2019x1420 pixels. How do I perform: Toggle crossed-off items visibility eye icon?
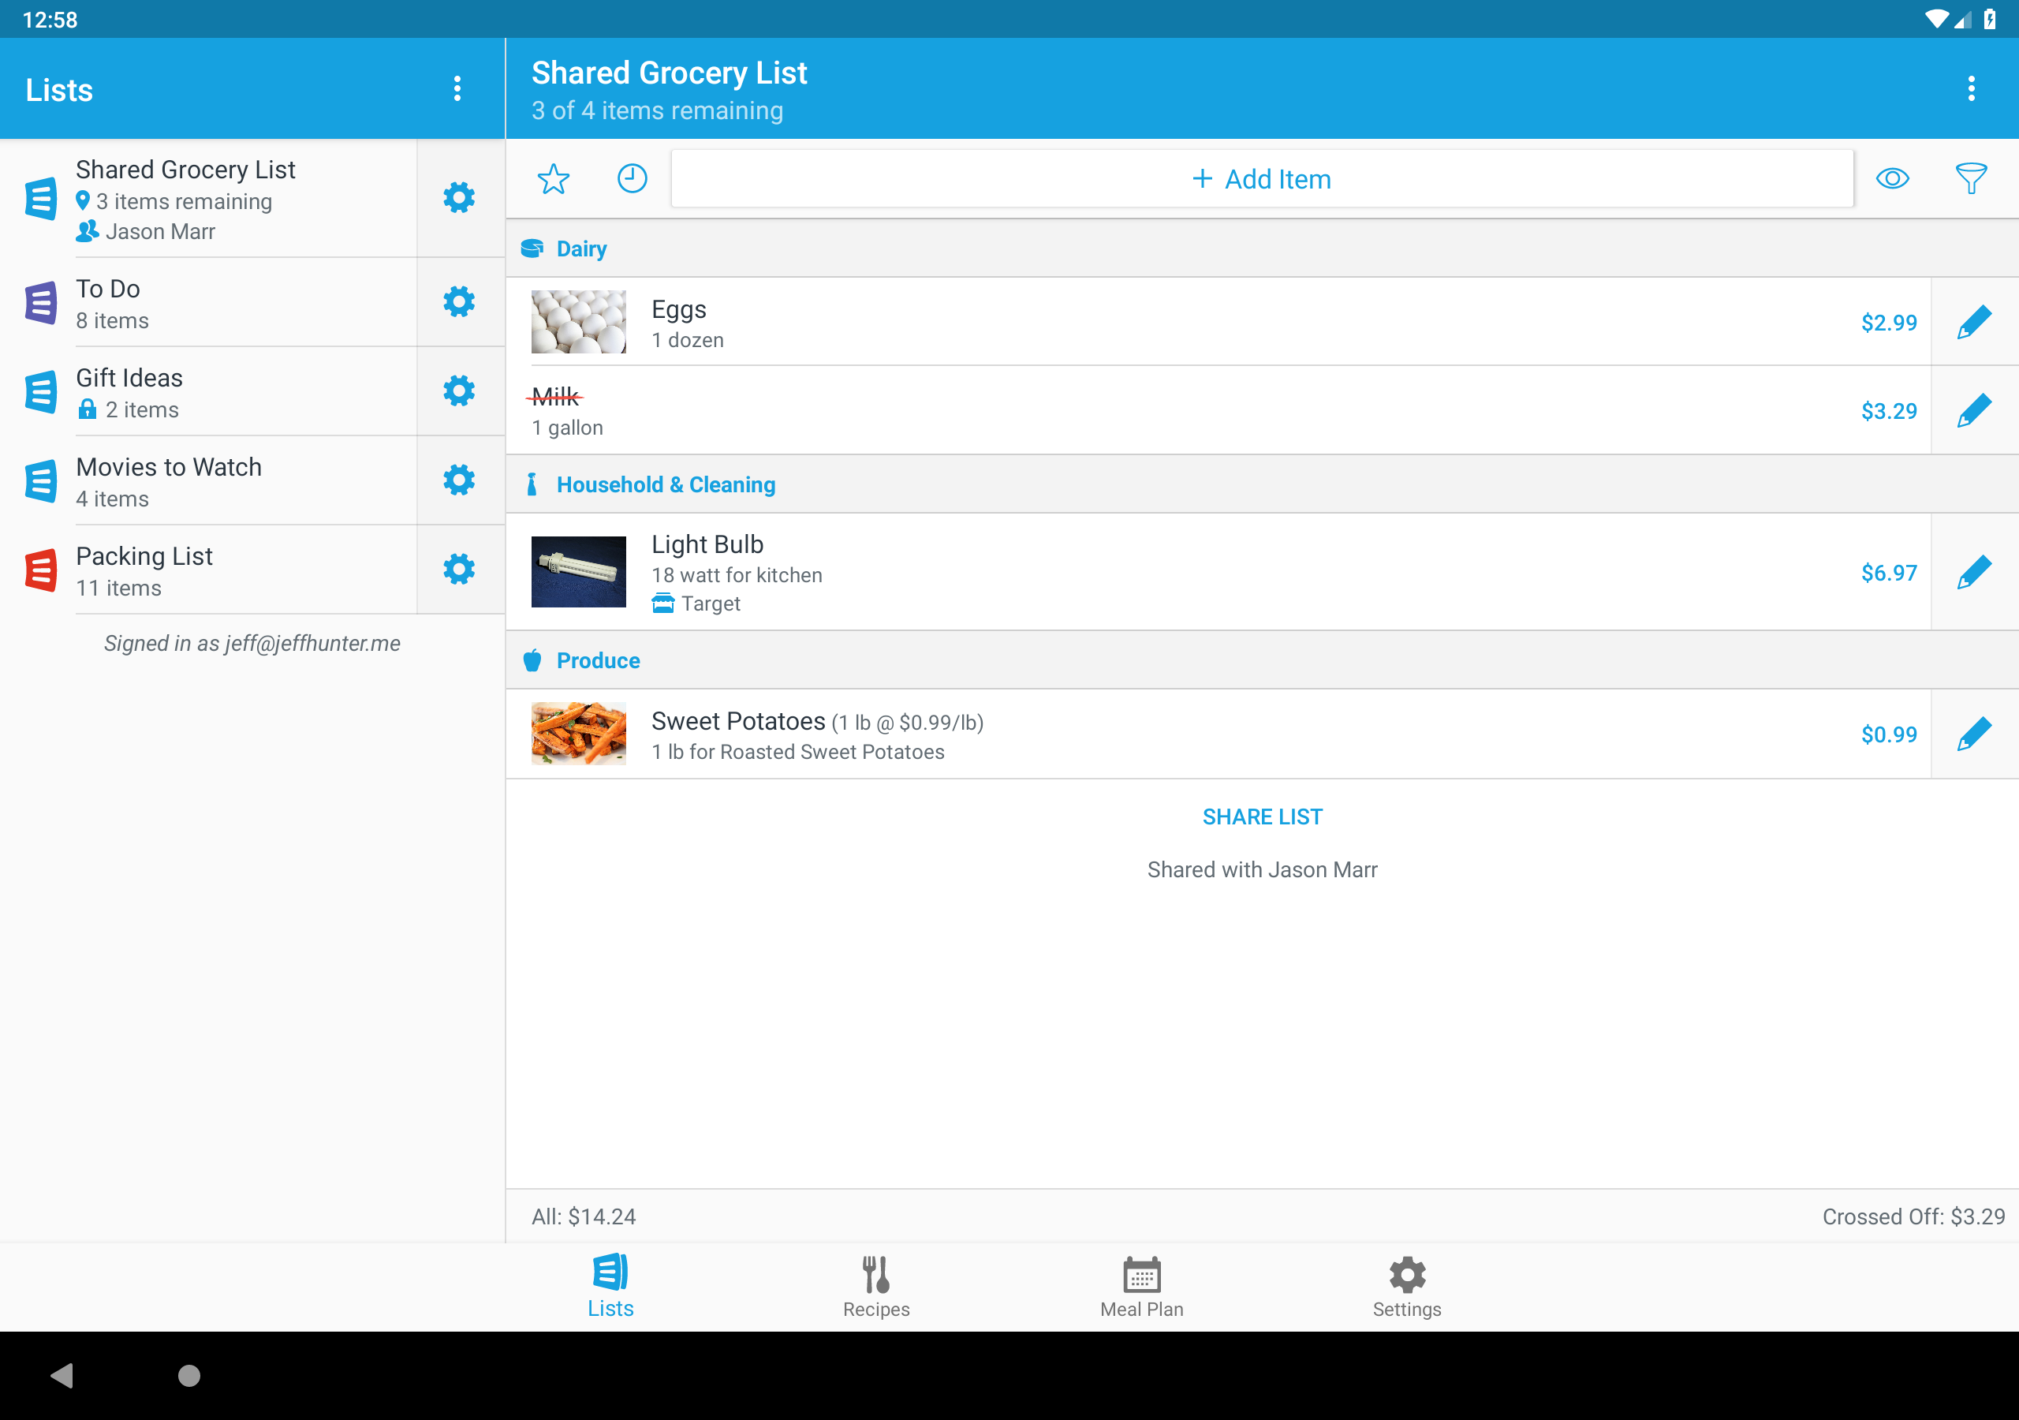(x=1892, y=178)
